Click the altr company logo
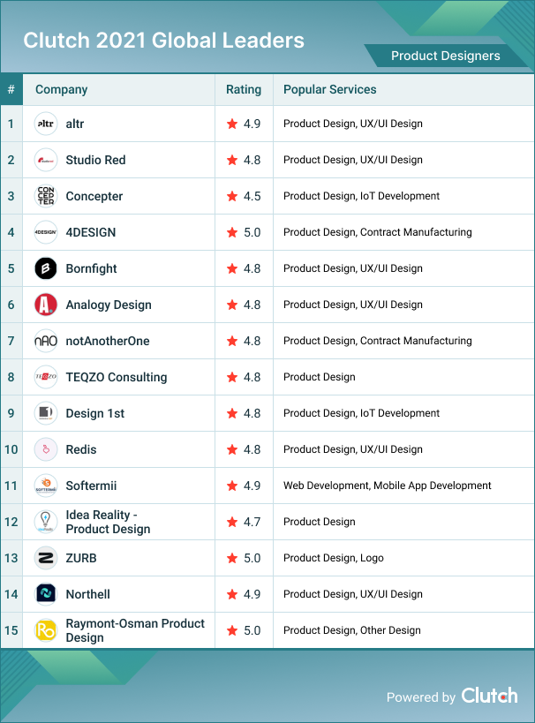Image resolution: width=535 pixels, height=723 pixels. [46, 124]
